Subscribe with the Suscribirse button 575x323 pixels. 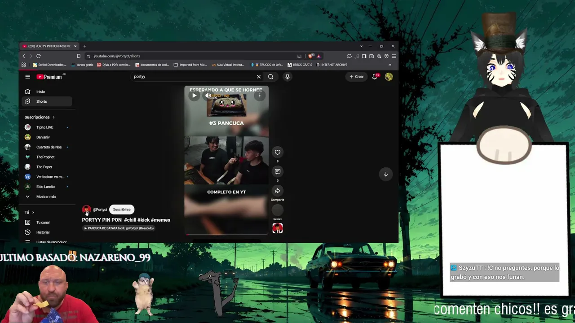click(122, 210)
